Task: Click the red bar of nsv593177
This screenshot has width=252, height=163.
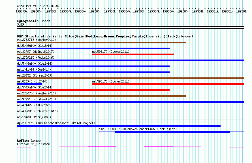Action: pyautogui.click(x=133, y=54)
